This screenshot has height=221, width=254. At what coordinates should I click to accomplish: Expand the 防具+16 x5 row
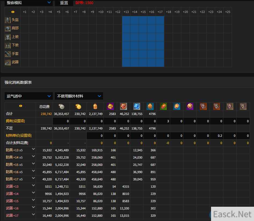point(33,171)
